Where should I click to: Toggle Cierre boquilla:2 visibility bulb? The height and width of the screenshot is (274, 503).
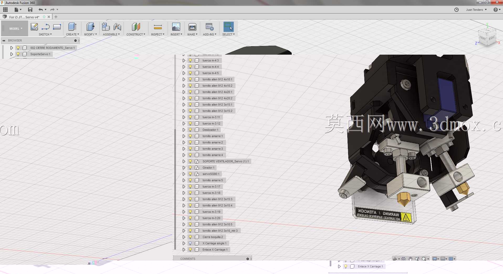[190, 237]
